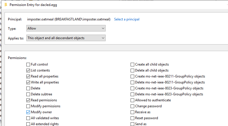Tick Delete all child objects checkbox
The image size is (228, 126).
tap(132, 70)
